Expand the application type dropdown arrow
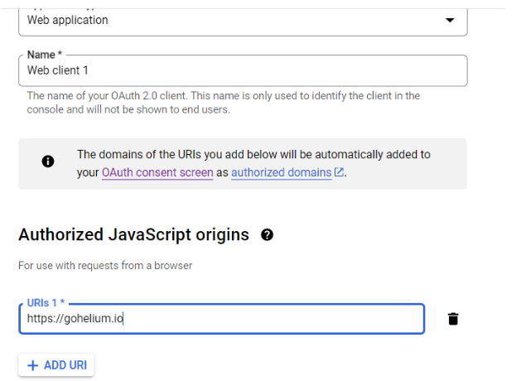This screenshot has width=521, height=381. click(450, 20)
